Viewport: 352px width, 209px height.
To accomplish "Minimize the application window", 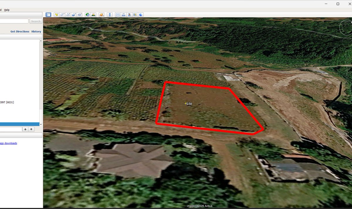I will click(x=326, y=4).
